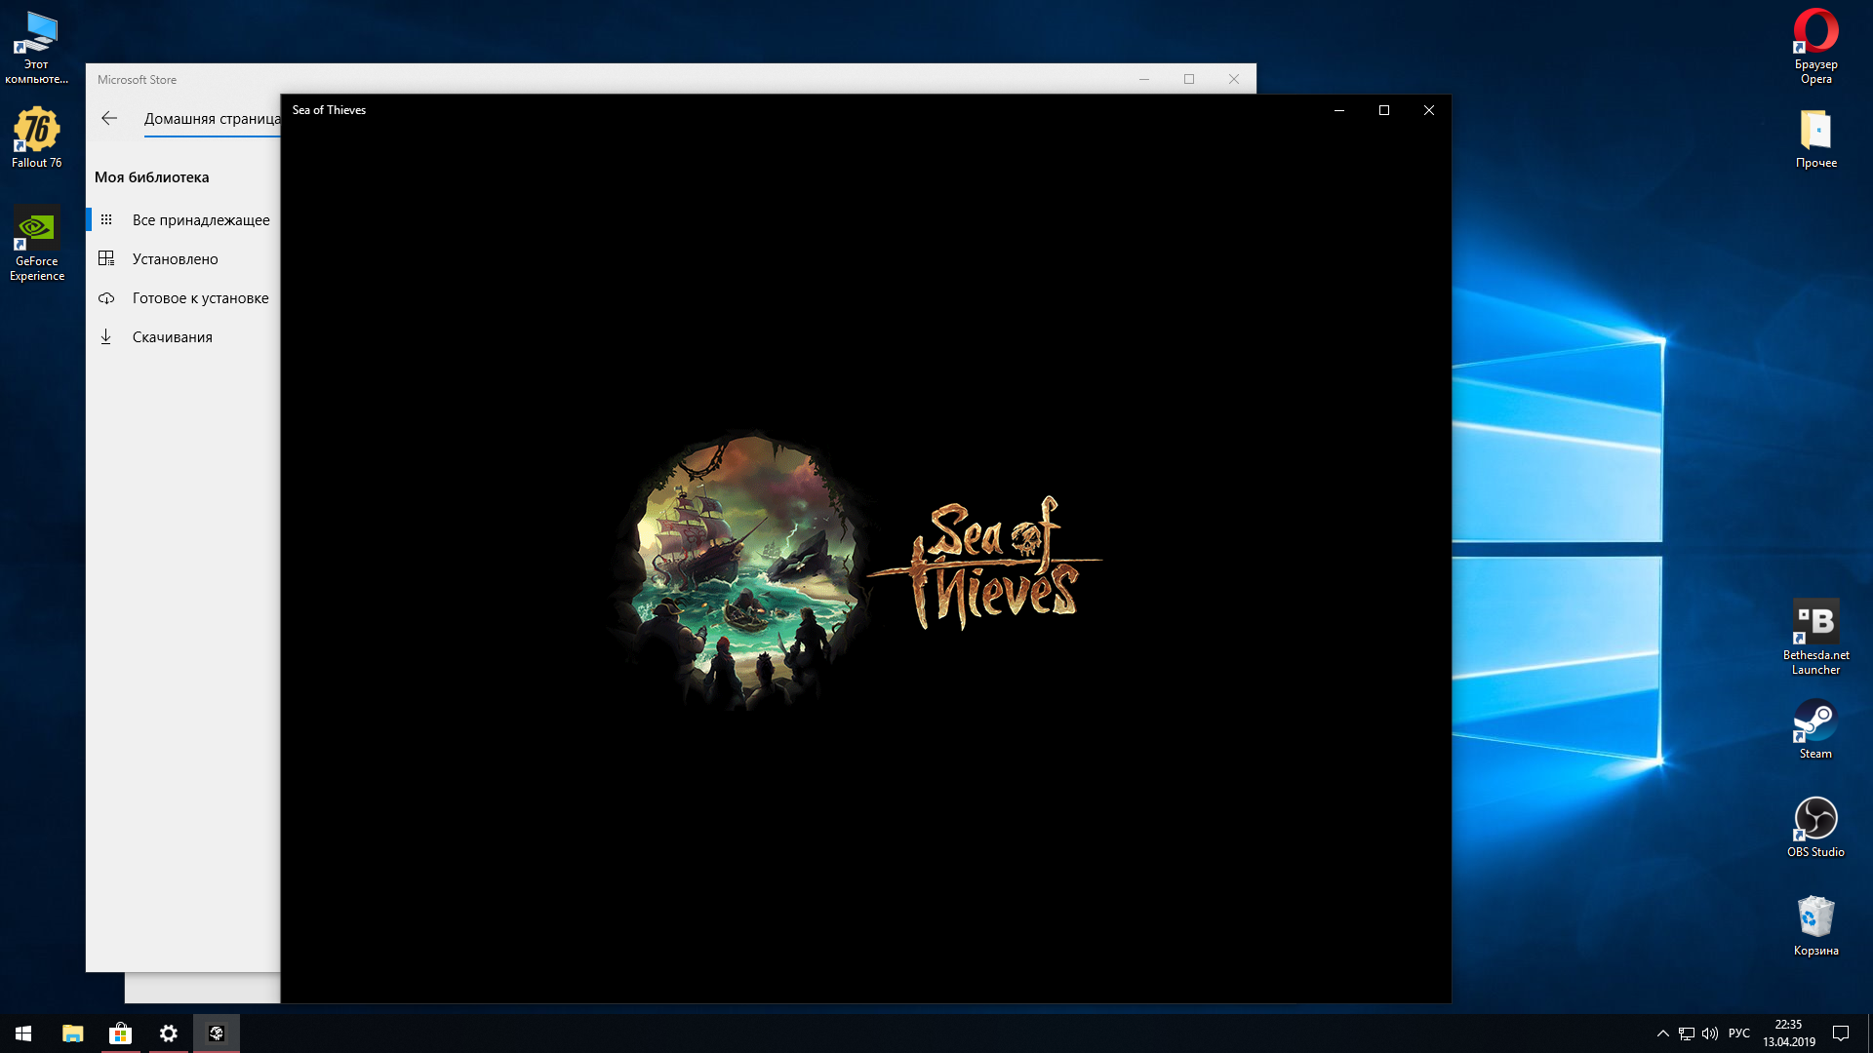Screen dimensions: 1873x1053
Task: Click the download arrow icon beside Скачивания
Action: tap(106, 336)
